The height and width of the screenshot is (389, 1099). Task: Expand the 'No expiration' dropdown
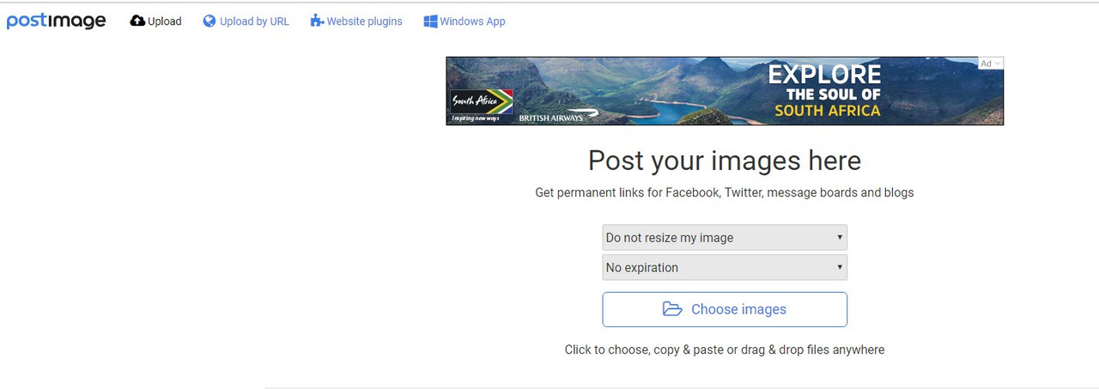click(725, 267)
